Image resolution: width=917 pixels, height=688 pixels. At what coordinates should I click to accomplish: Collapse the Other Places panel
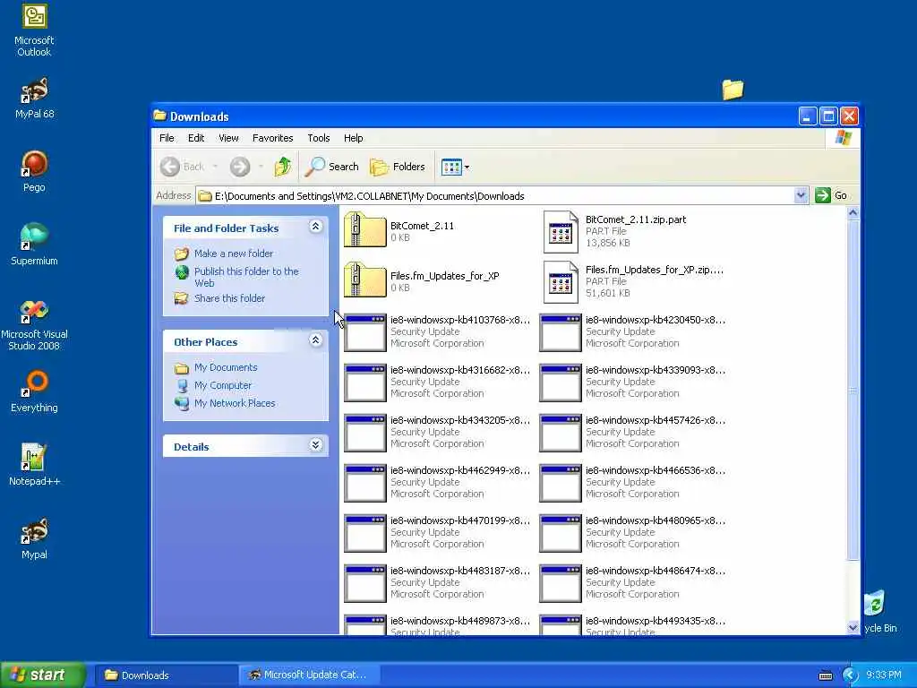tap(316, 340)
